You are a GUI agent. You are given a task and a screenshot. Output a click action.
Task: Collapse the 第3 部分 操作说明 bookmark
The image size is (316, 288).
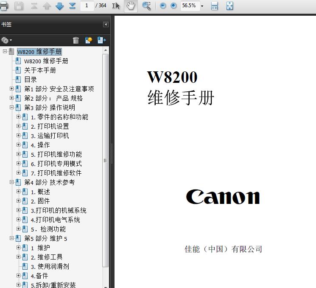pos(12,107)
